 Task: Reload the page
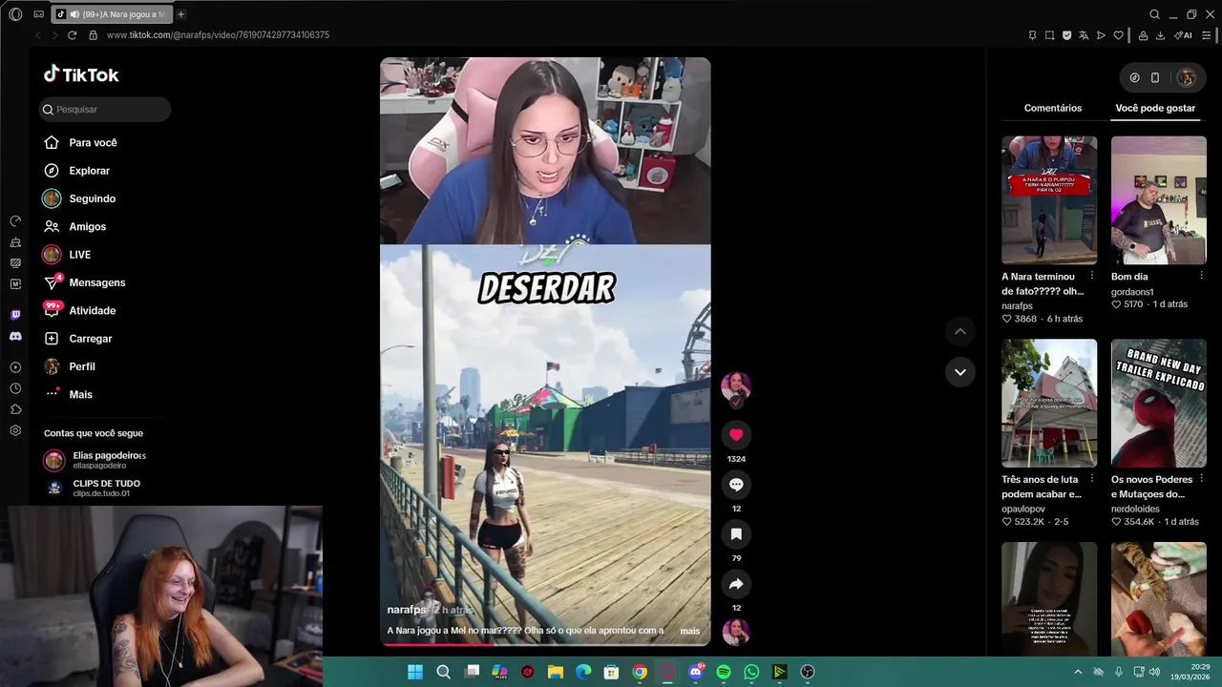coord(72,35)
